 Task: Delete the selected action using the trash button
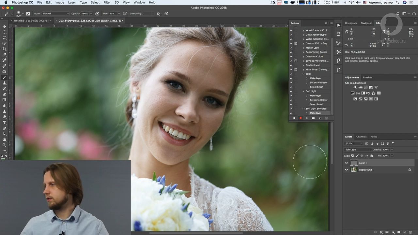click(326, 118)
